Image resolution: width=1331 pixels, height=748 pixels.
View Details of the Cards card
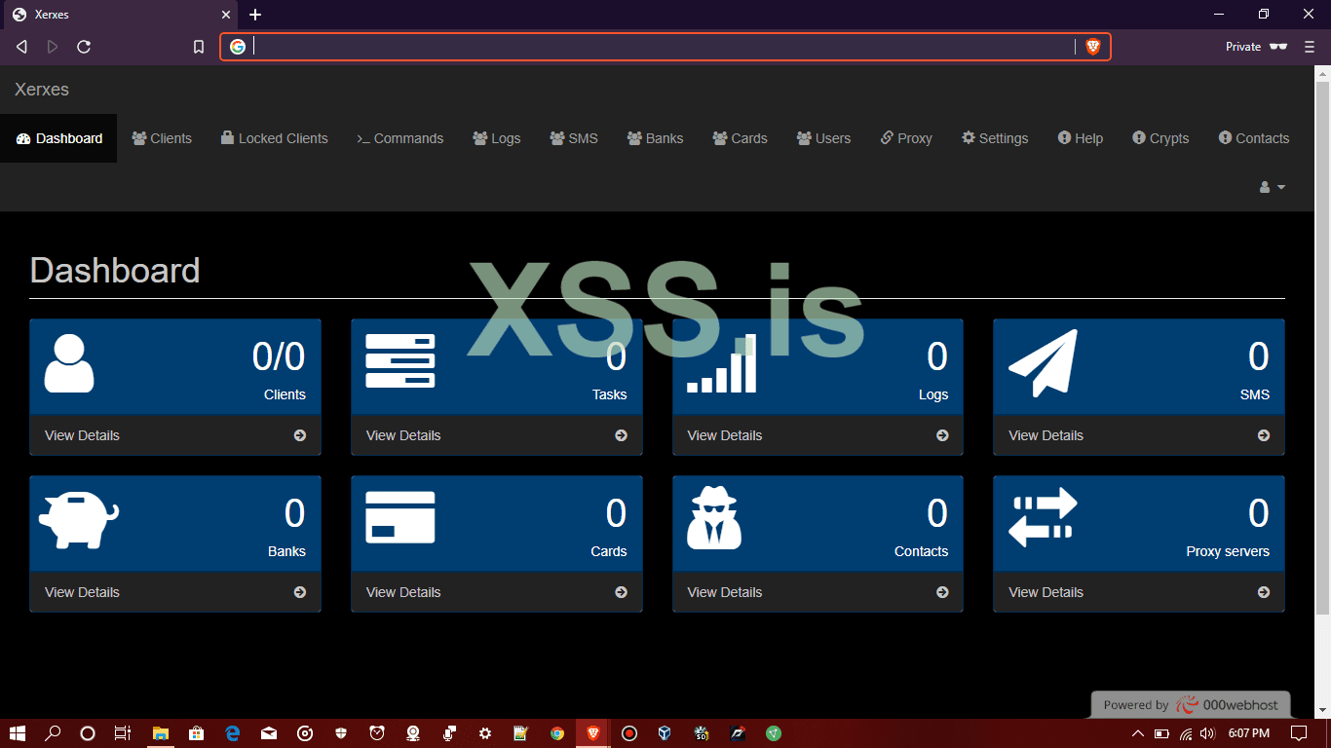[x=497, y=592]
